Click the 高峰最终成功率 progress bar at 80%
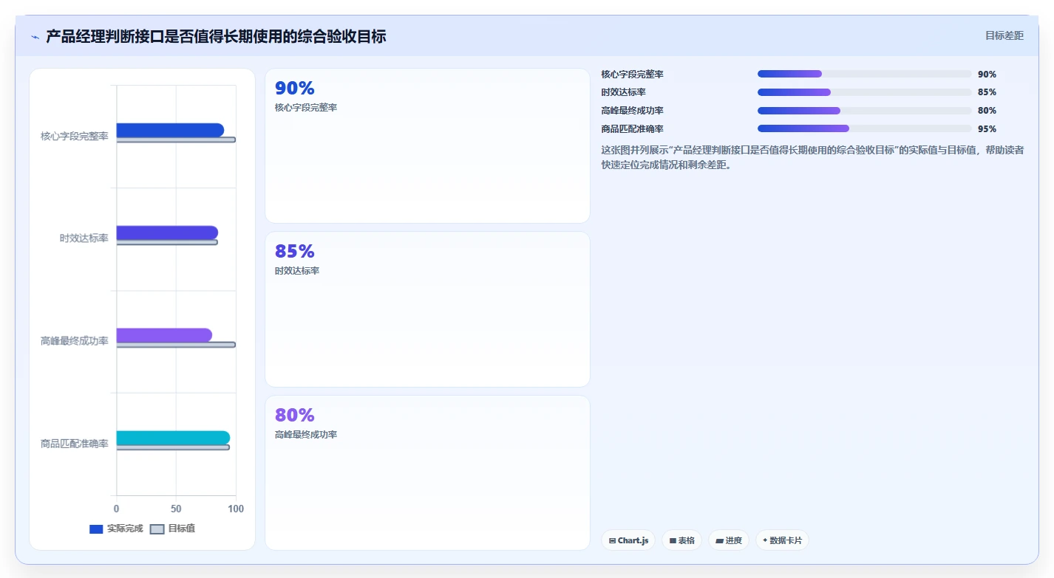The width and height of the screenshot is (1054, 578). pyautogui.click(x=864, y=111)
